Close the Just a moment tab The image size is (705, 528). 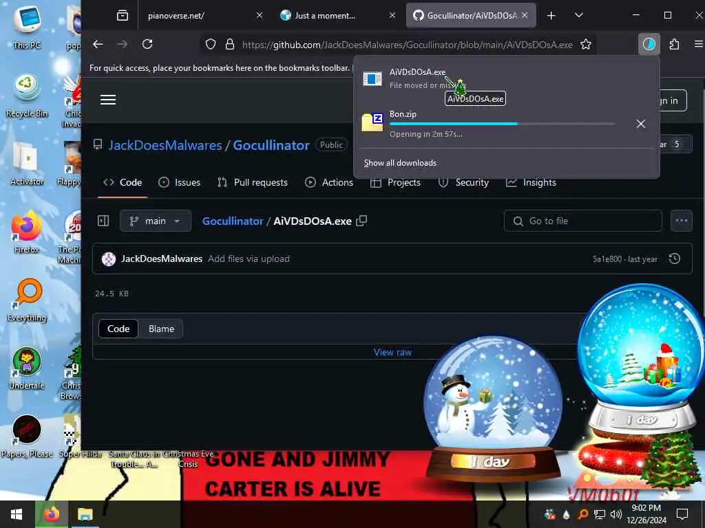click(x=392, y=15)
